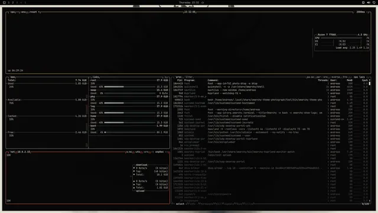
Task: Click the indicator icon beside the clock
Action: pos(203,2)
